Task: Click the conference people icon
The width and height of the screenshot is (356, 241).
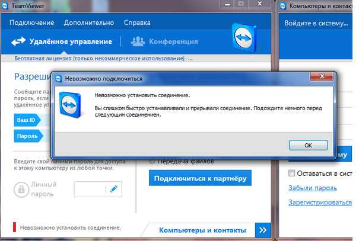Action: 138,41
